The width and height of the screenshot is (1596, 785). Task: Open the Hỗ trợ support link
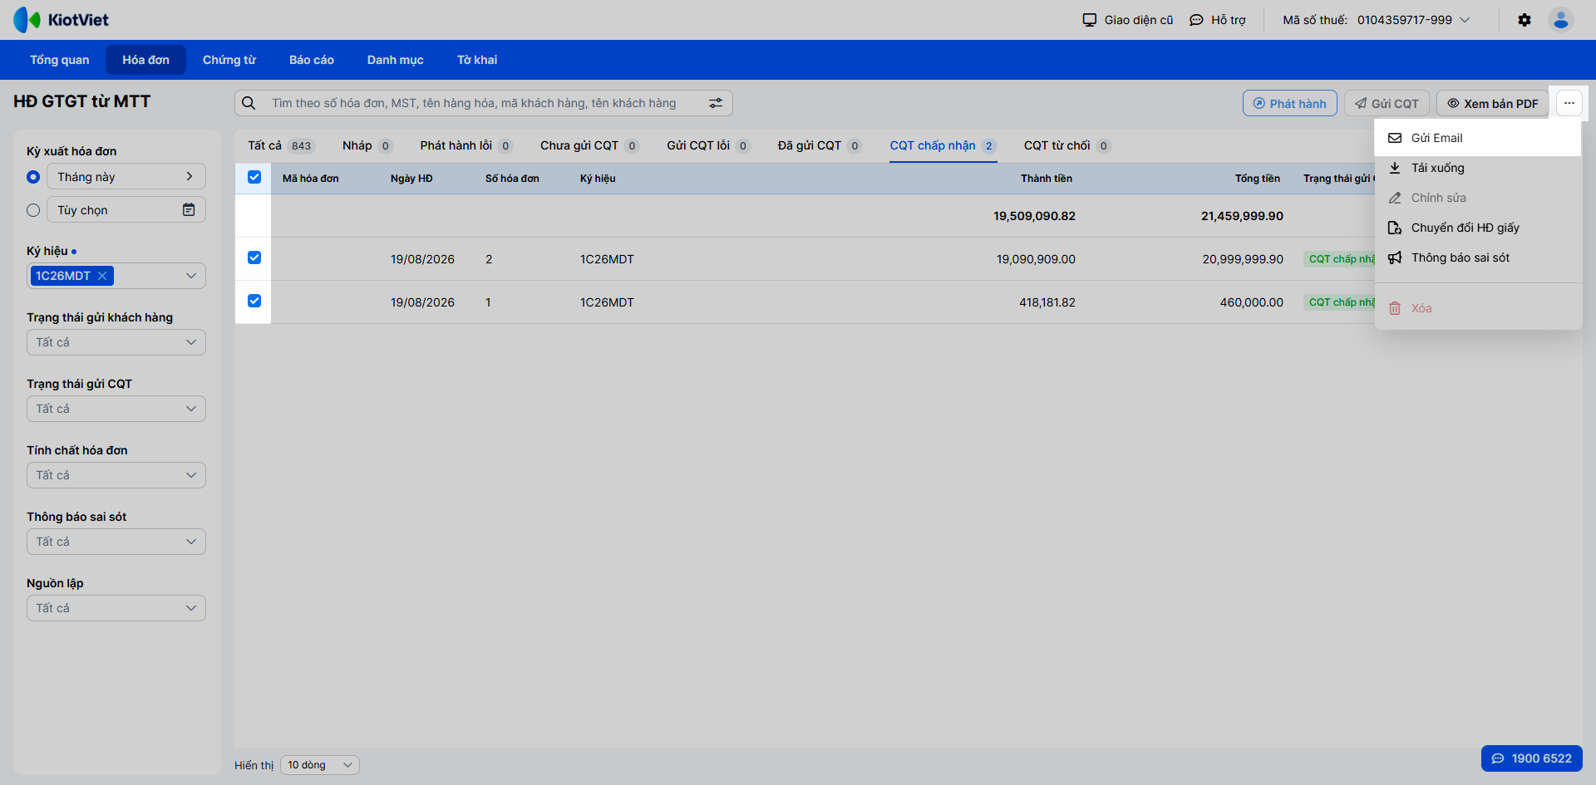1218,20
